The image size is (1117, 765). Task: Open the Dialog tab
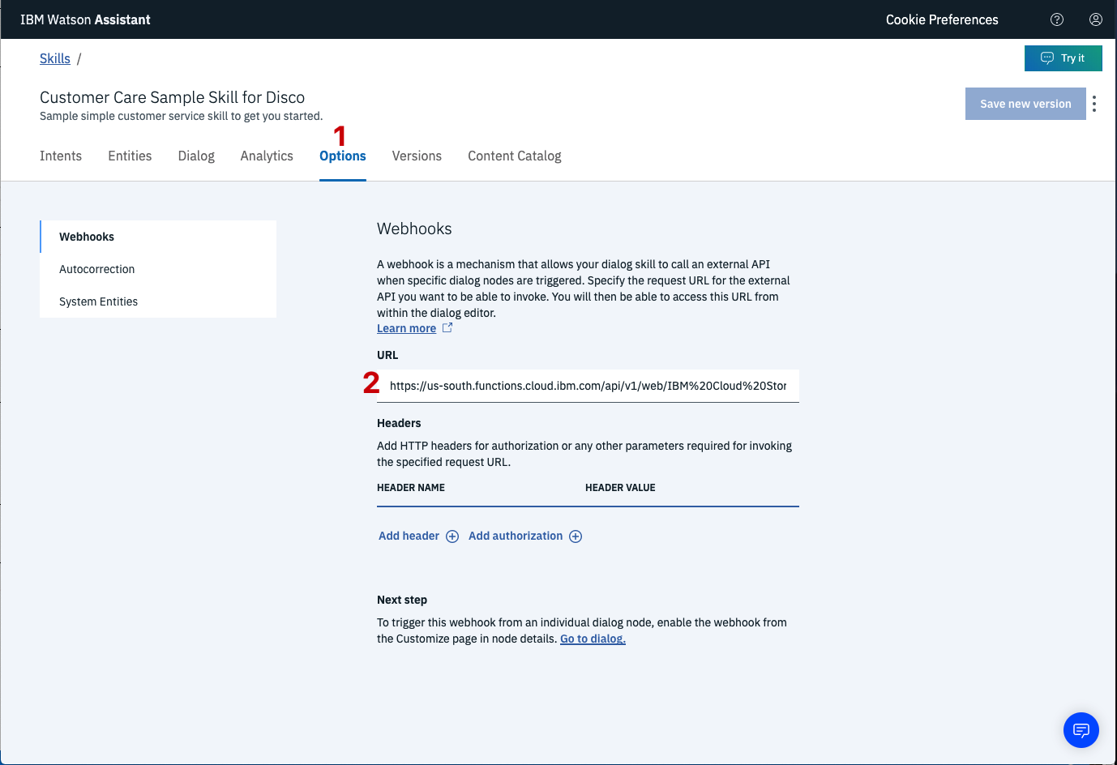point(196,156)
